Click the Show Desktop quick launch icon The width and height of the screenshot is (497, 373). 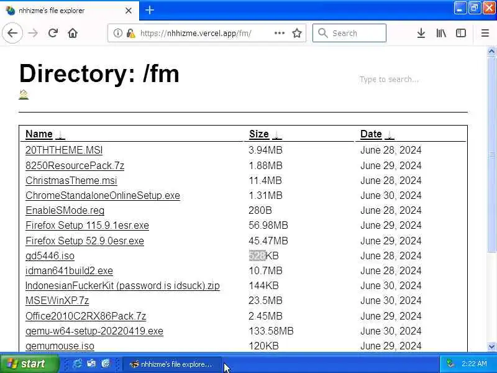pos(91,364)
